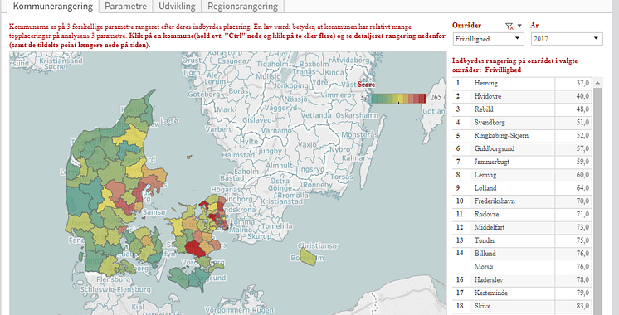Click the scroll-up arrow of ranking list
Screen dimensions: 619x315
597,83
